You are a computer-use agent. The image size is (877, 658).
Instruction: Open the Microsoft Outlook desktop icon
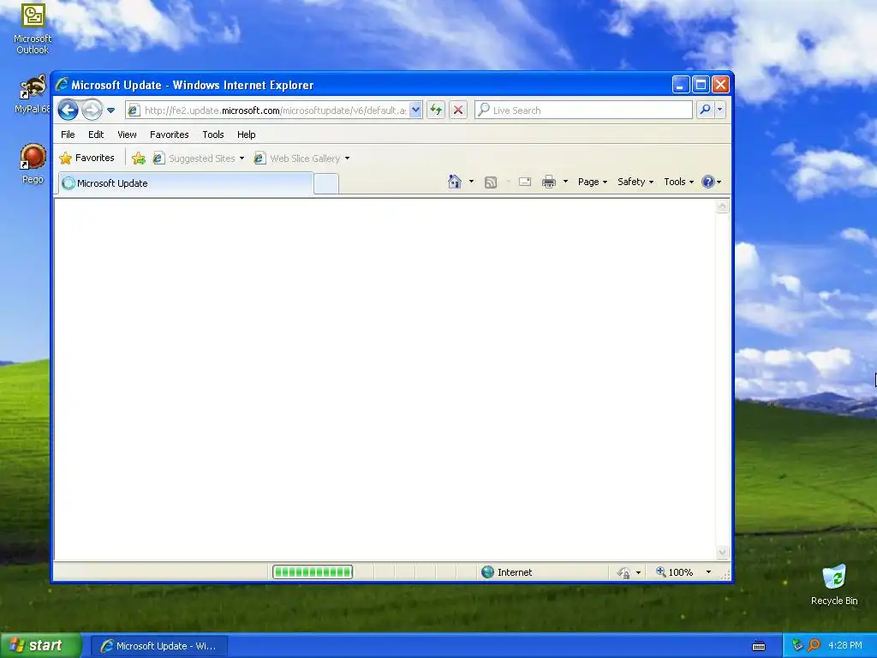33,29
